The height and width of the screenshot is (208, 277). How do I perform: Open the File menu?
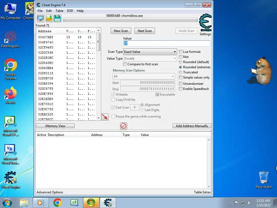click(x=40, y=11)
